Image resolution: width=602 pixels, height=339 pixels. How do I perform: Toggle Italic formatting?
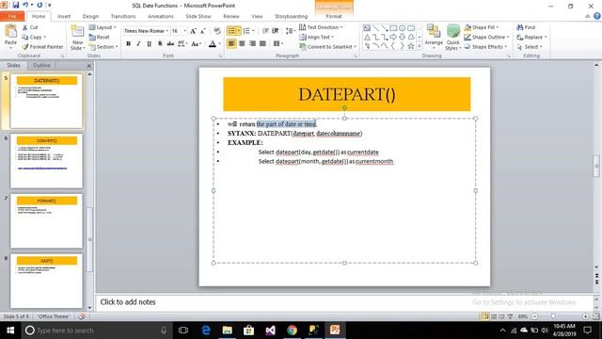pos(138,44)
